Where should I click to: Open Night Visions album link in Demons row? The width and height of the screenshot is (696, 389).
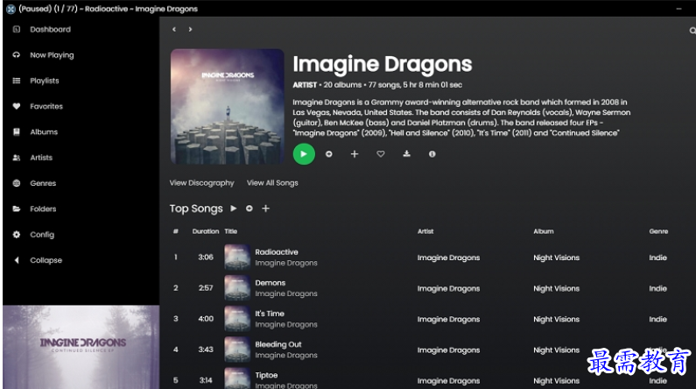tap(556, 288)
